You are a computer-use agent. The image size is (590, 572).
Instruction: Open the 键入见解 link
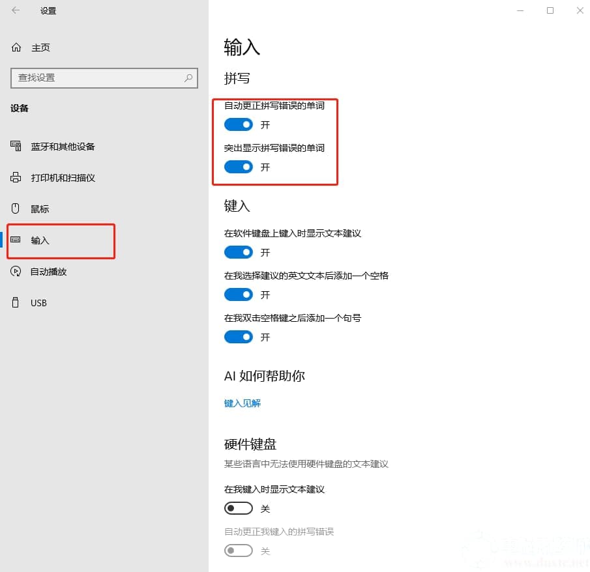(243, 403)
